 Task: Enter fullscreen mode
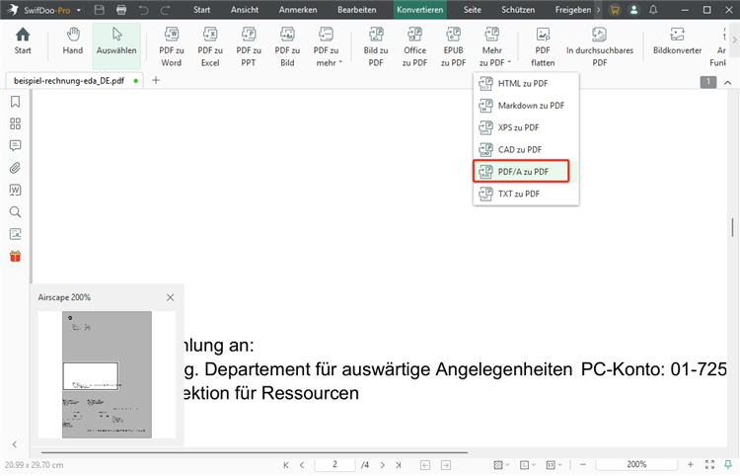(709, 465)
